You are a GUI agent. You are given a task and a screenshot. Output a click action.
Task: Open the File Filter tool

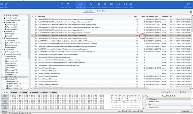click(68, 5)
